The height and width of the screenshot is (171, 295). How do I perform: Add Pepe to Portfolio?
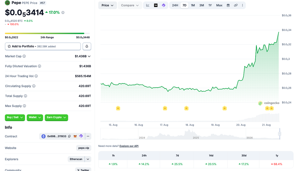tap(43, 46)
